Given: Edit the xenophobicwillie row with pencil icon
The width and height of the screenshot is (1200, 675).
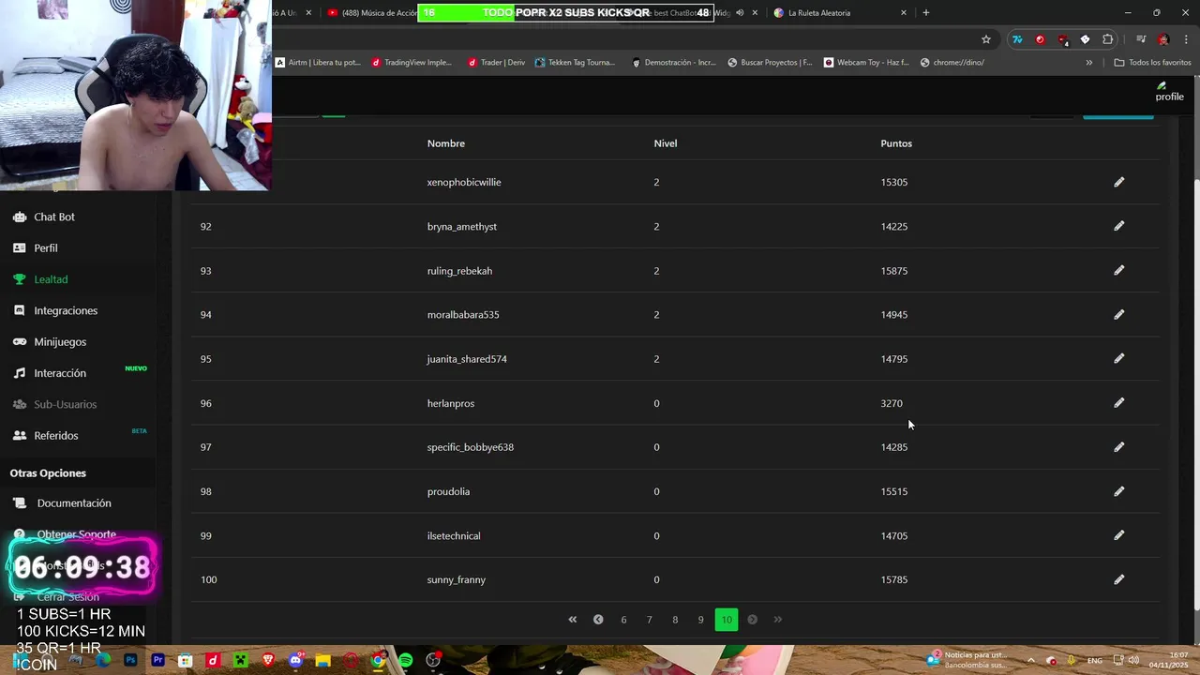Looking at the screenshot, I should [x=1118, y=182].
